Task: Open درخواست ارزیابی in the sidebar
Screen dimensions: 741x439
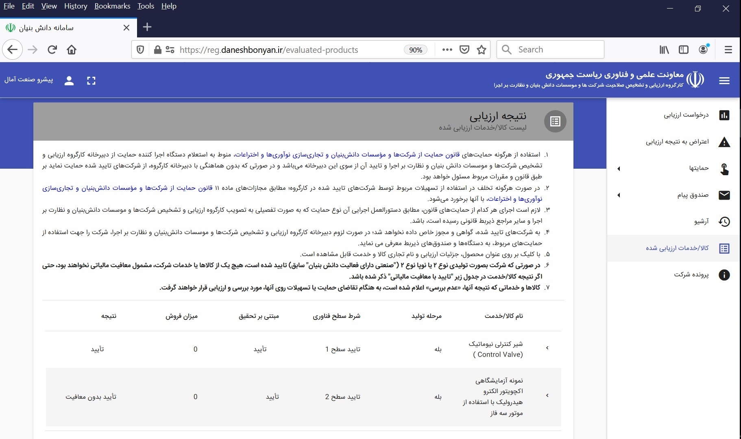Action: 687,115
